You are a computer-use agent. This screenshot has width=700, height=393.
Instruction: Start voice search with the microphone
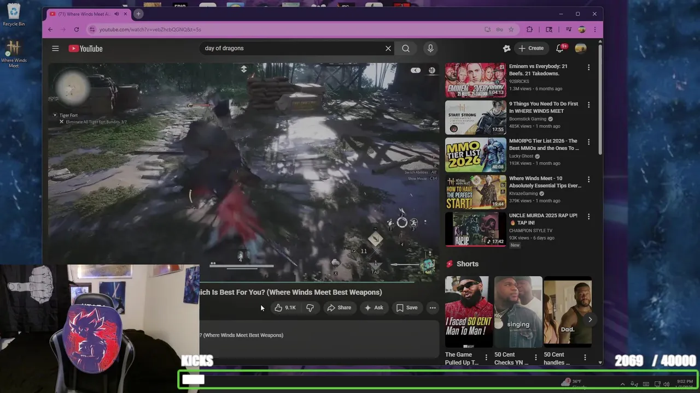tap(430, 49)
